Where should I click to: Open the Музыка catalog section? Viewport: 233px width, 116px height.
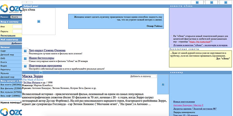click(x=11, y=73)
